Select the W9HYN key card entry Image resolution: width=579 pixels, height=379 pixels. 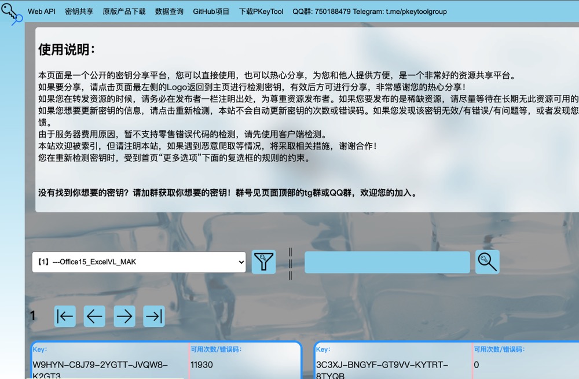click(x=104, y=362)
